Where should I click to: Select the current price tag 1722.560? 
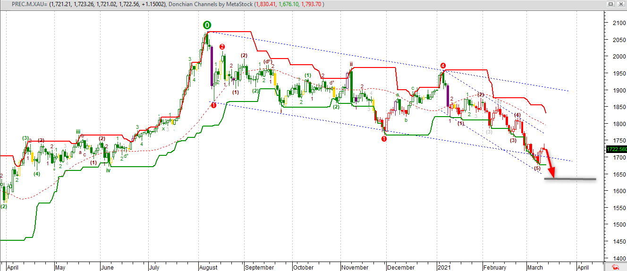pyautogui.click(x=616, y=149)
